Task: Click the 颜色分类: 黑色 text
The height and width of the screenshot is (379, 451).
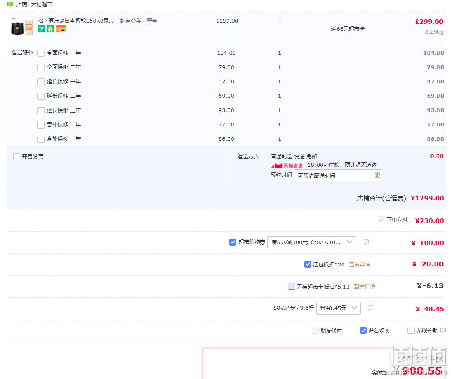Action: (139, 21)
